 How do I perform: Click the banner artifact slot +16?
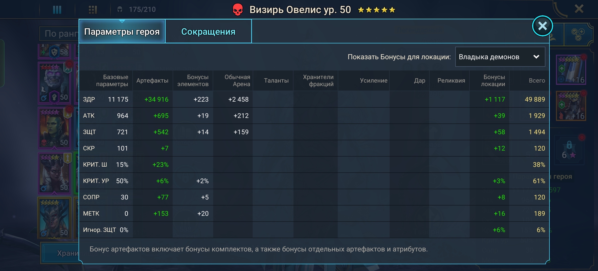[x=571, y=70]
